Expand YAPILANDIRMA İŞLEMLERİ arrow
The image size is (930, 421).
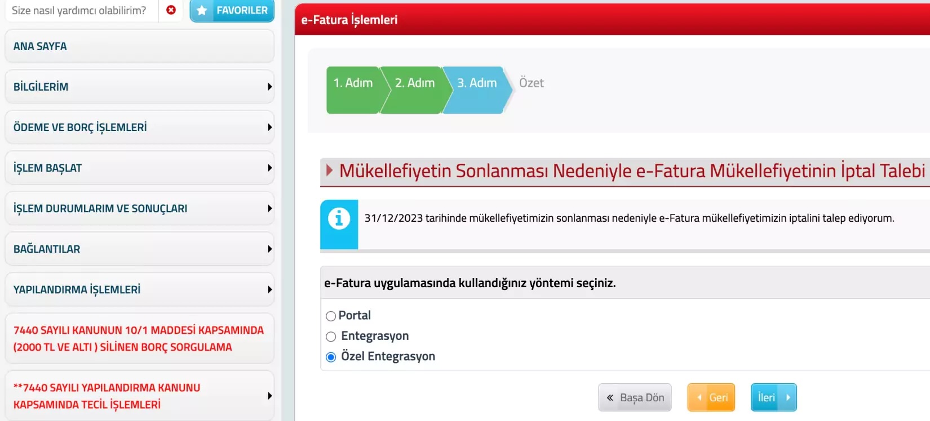(x=270, y=289)
